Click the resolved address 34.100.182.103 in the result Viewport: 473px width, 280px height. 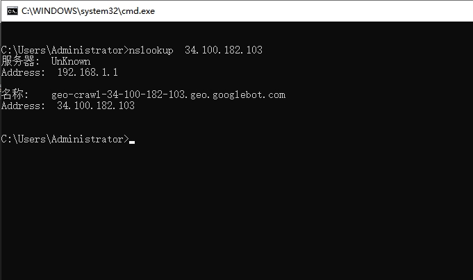point(96,106)
